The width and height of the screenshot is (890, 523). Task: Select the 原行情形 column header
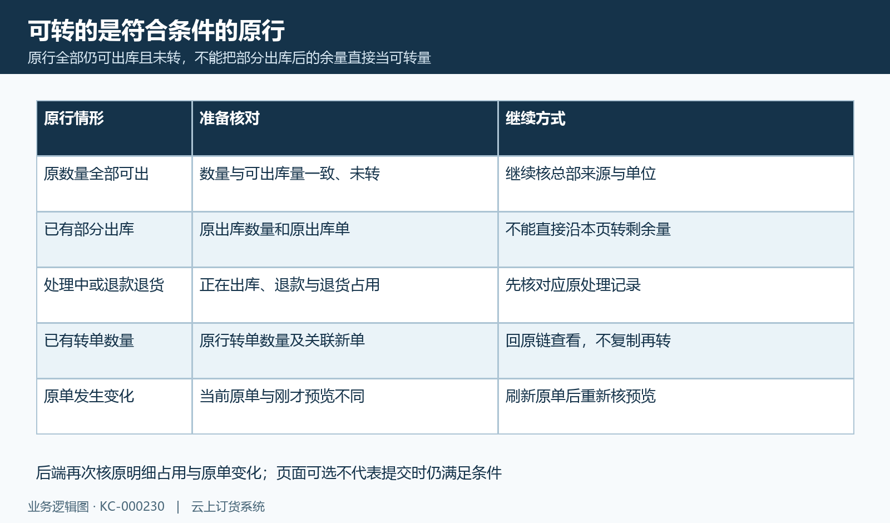pos(115,129)
